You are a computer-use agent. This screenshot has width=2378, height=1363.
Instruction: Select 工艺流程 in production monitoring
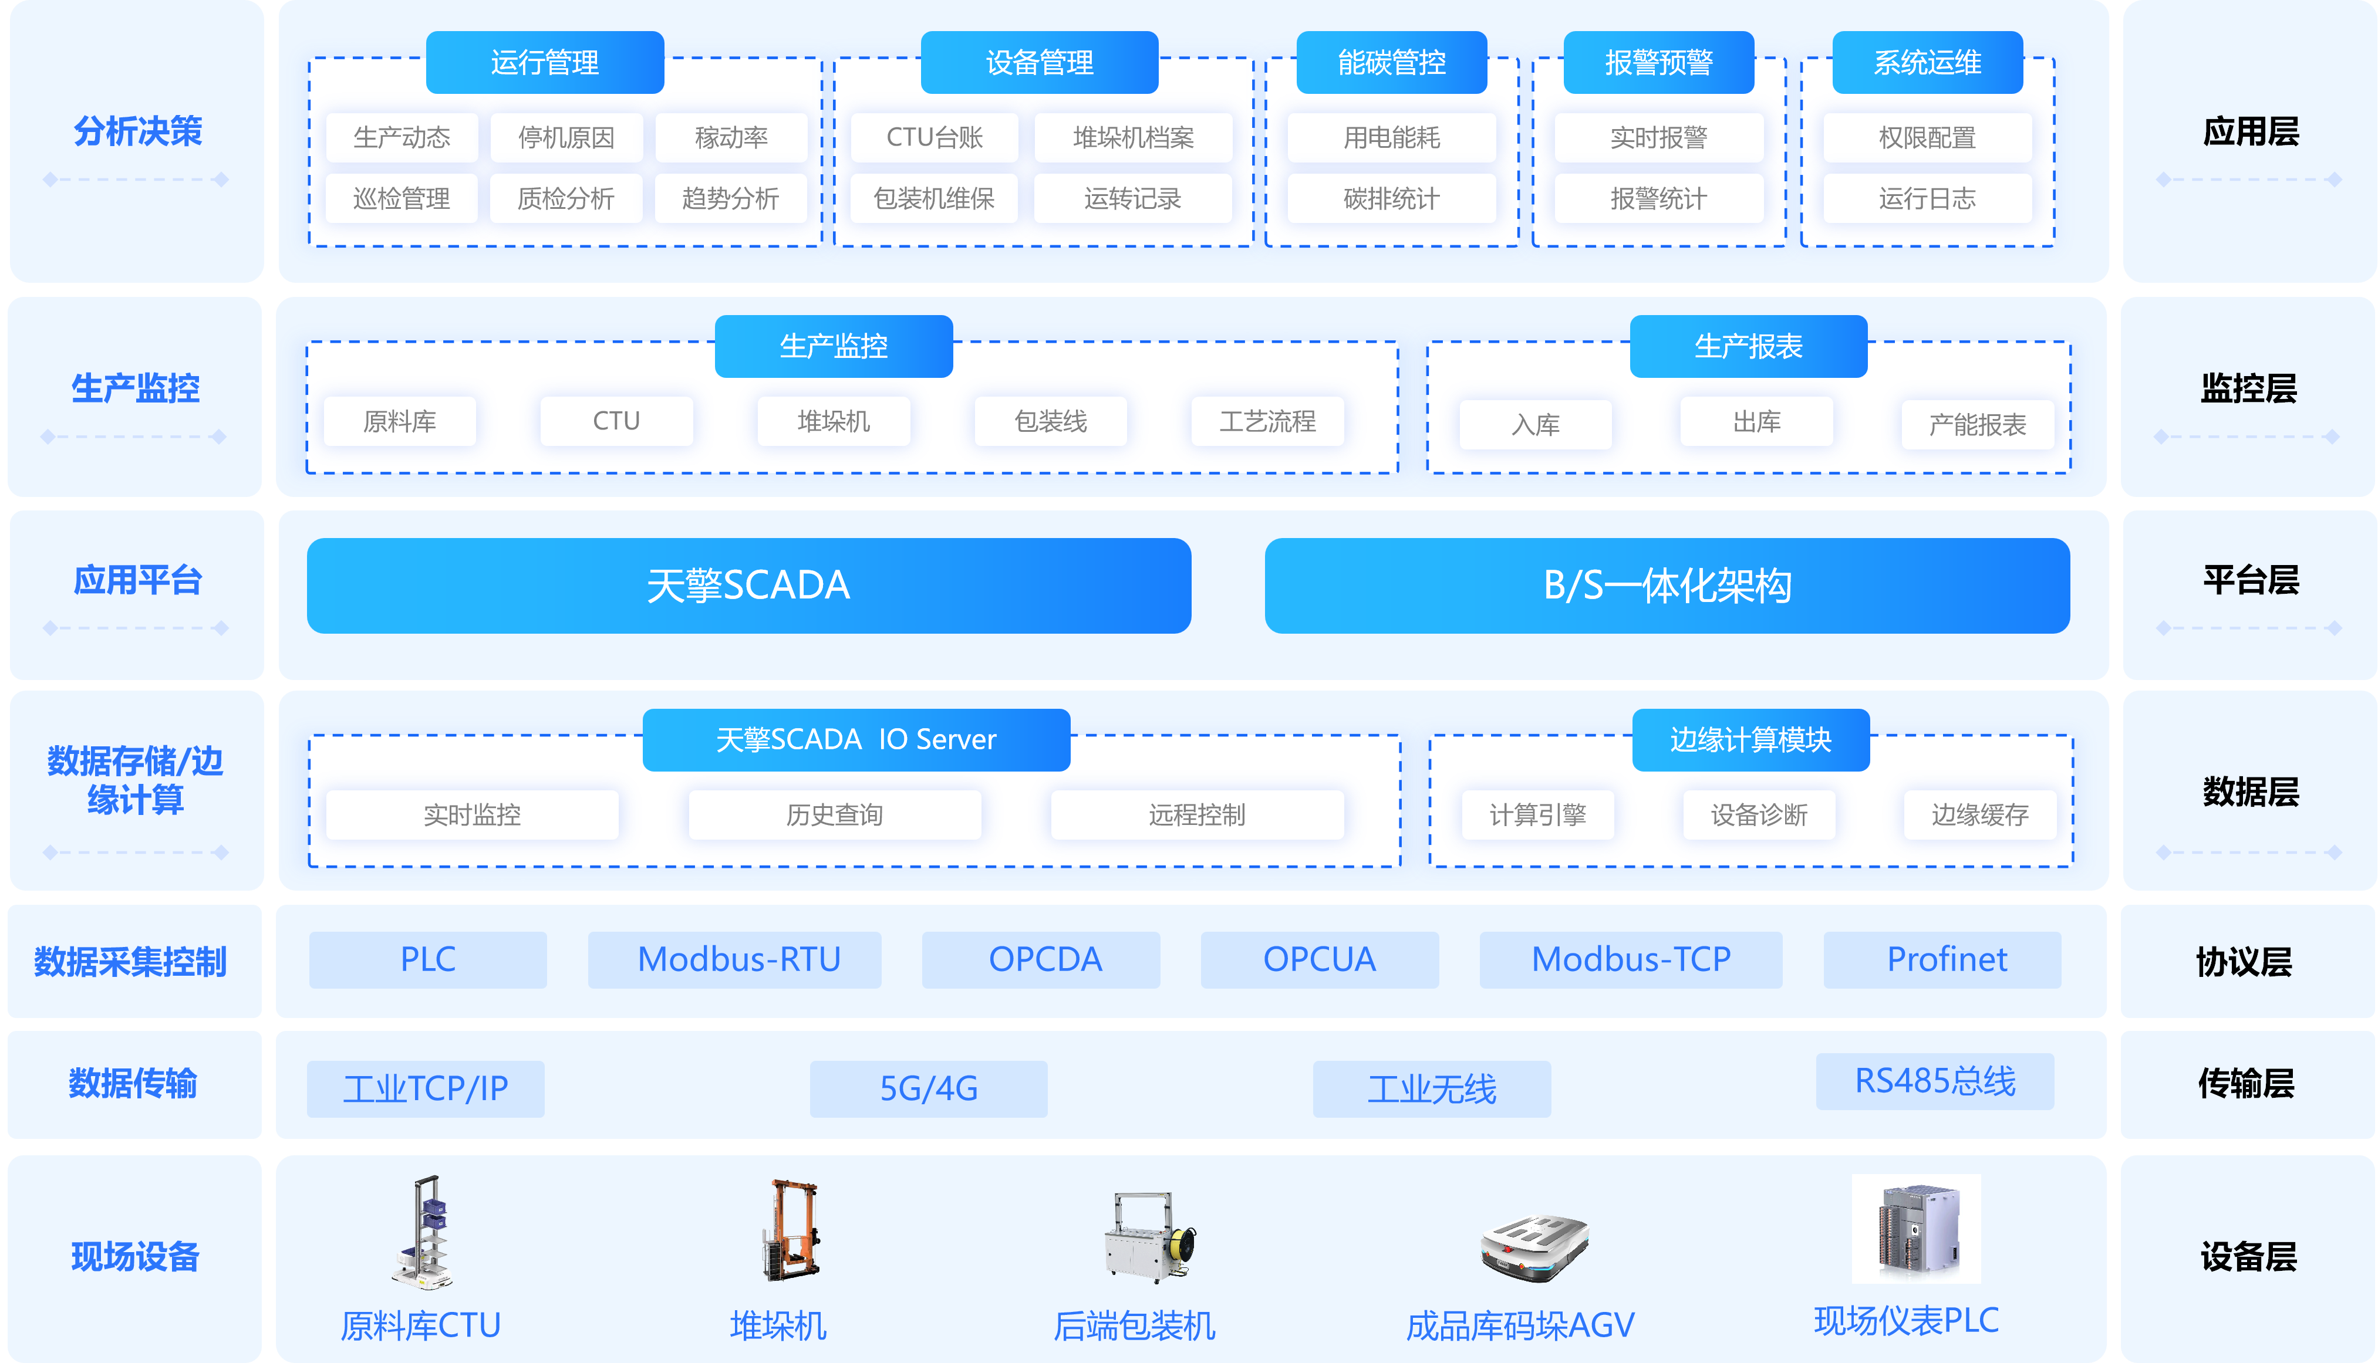[x=1267, y=421]
